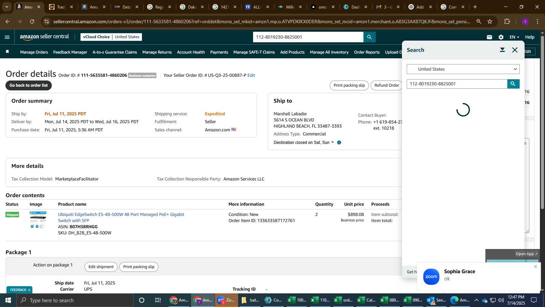The width and height of the screenshot is (545, 307).
Task: Open the Ubiquiti EdgeSwitch product link
Action: click(121, 217)
